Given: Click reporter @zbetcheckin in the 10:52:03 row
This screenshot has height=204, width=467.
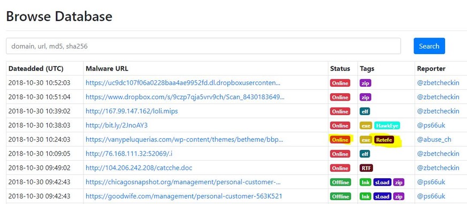Looking at the screenshot, I should (438, 82).
